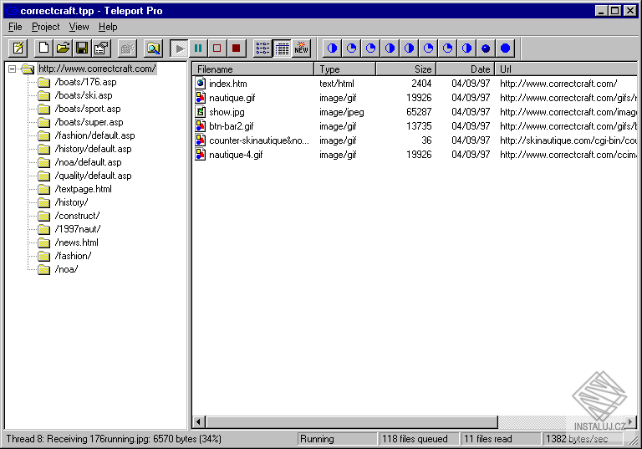Image resolution: width=642 pixels, height=449 pixels.
Task: Click the right arrow of the horizontal scrollbar
Action: (630, 421)
